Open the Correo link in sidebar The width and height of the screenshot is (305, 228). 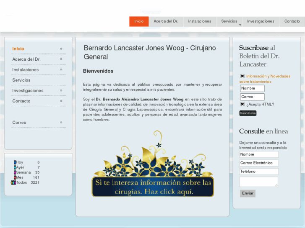tap(19, 123)
